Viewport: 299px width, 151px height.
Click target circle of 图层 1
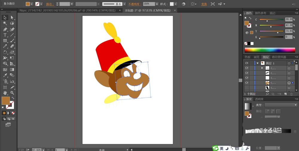pos(289,63)
